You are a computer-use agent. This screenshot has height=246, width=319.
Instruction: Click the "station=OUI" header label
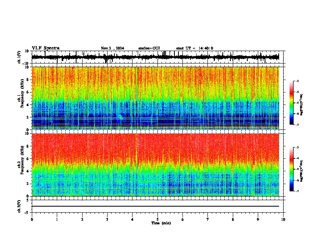[x=149, y=48]
